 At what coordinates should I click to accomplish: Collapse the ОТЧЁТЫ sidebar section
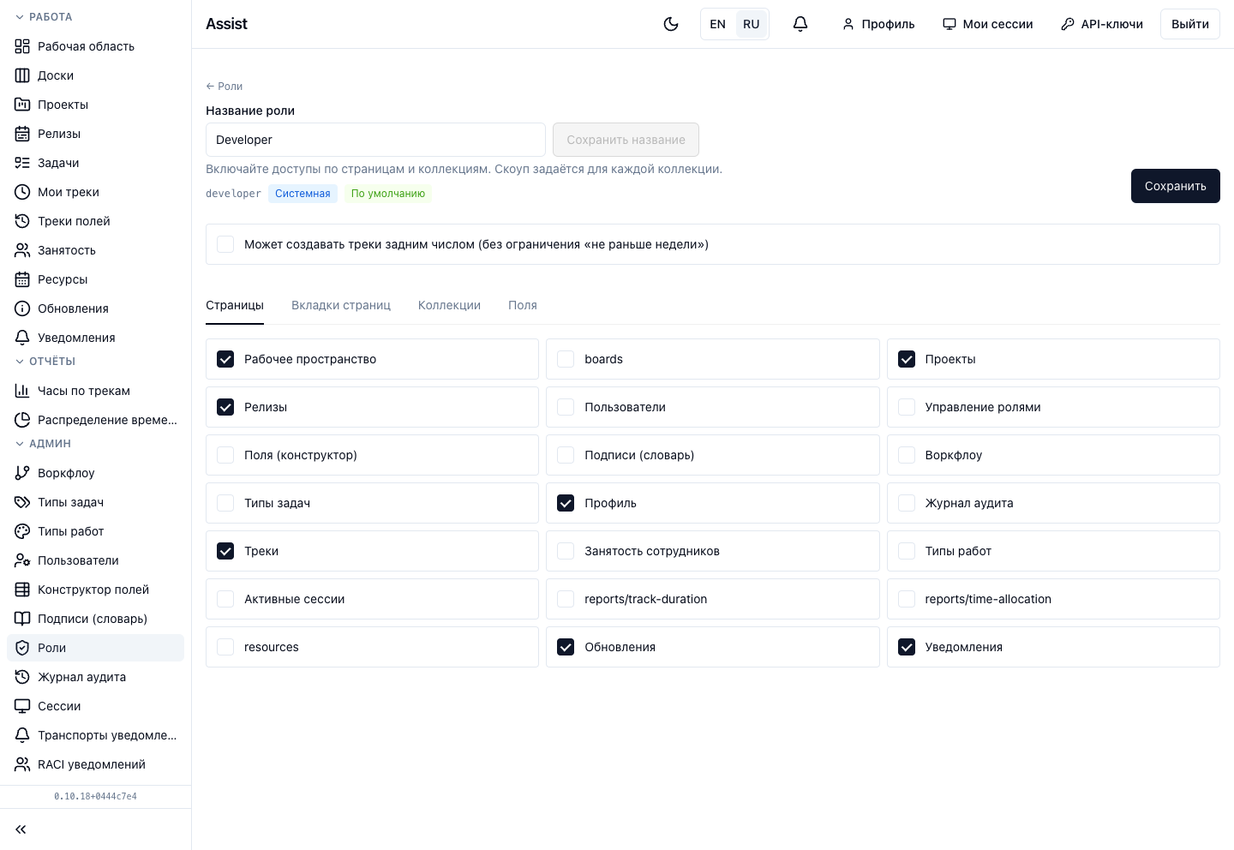pyautogui.click(x=45, y=362)
